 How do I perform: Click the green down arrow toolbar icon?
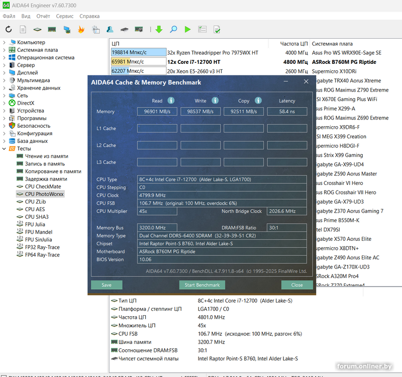[x=159, y=30]
